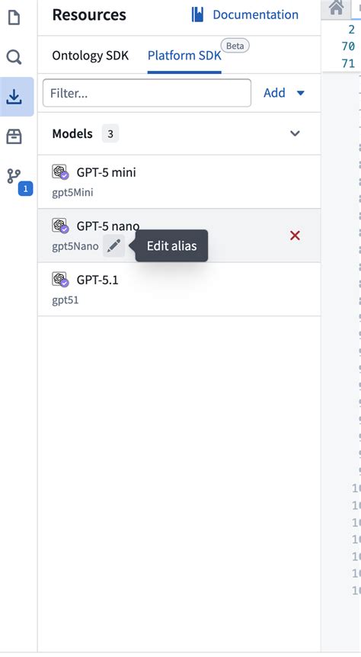This screenshot has width=361, height=657.
Task: Open the Files icon in sidebar
Action: (14, 18)
